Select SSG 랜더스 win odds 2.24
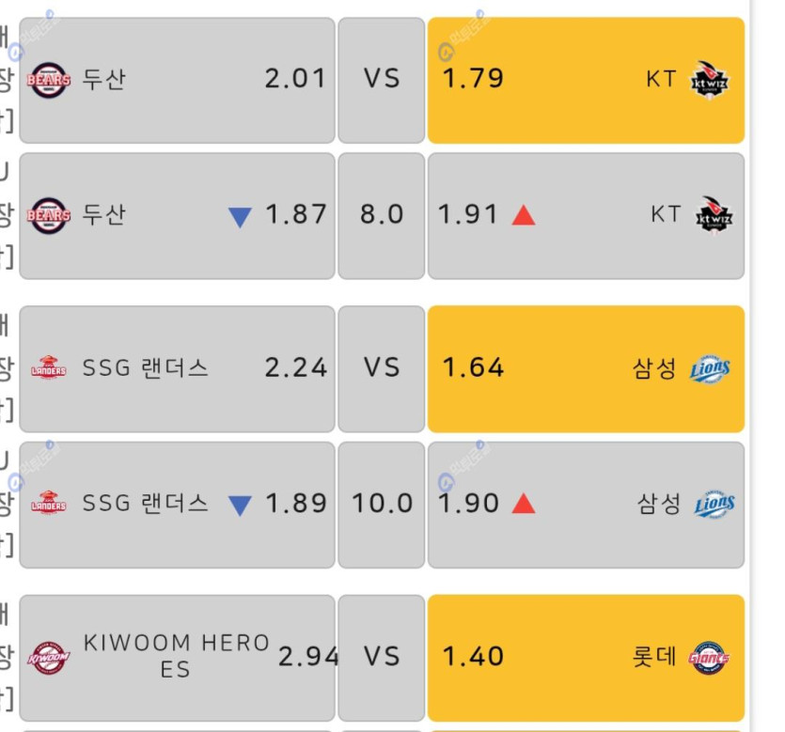Image resolution: width=785 pixels, height=732 pixels. 178,368
